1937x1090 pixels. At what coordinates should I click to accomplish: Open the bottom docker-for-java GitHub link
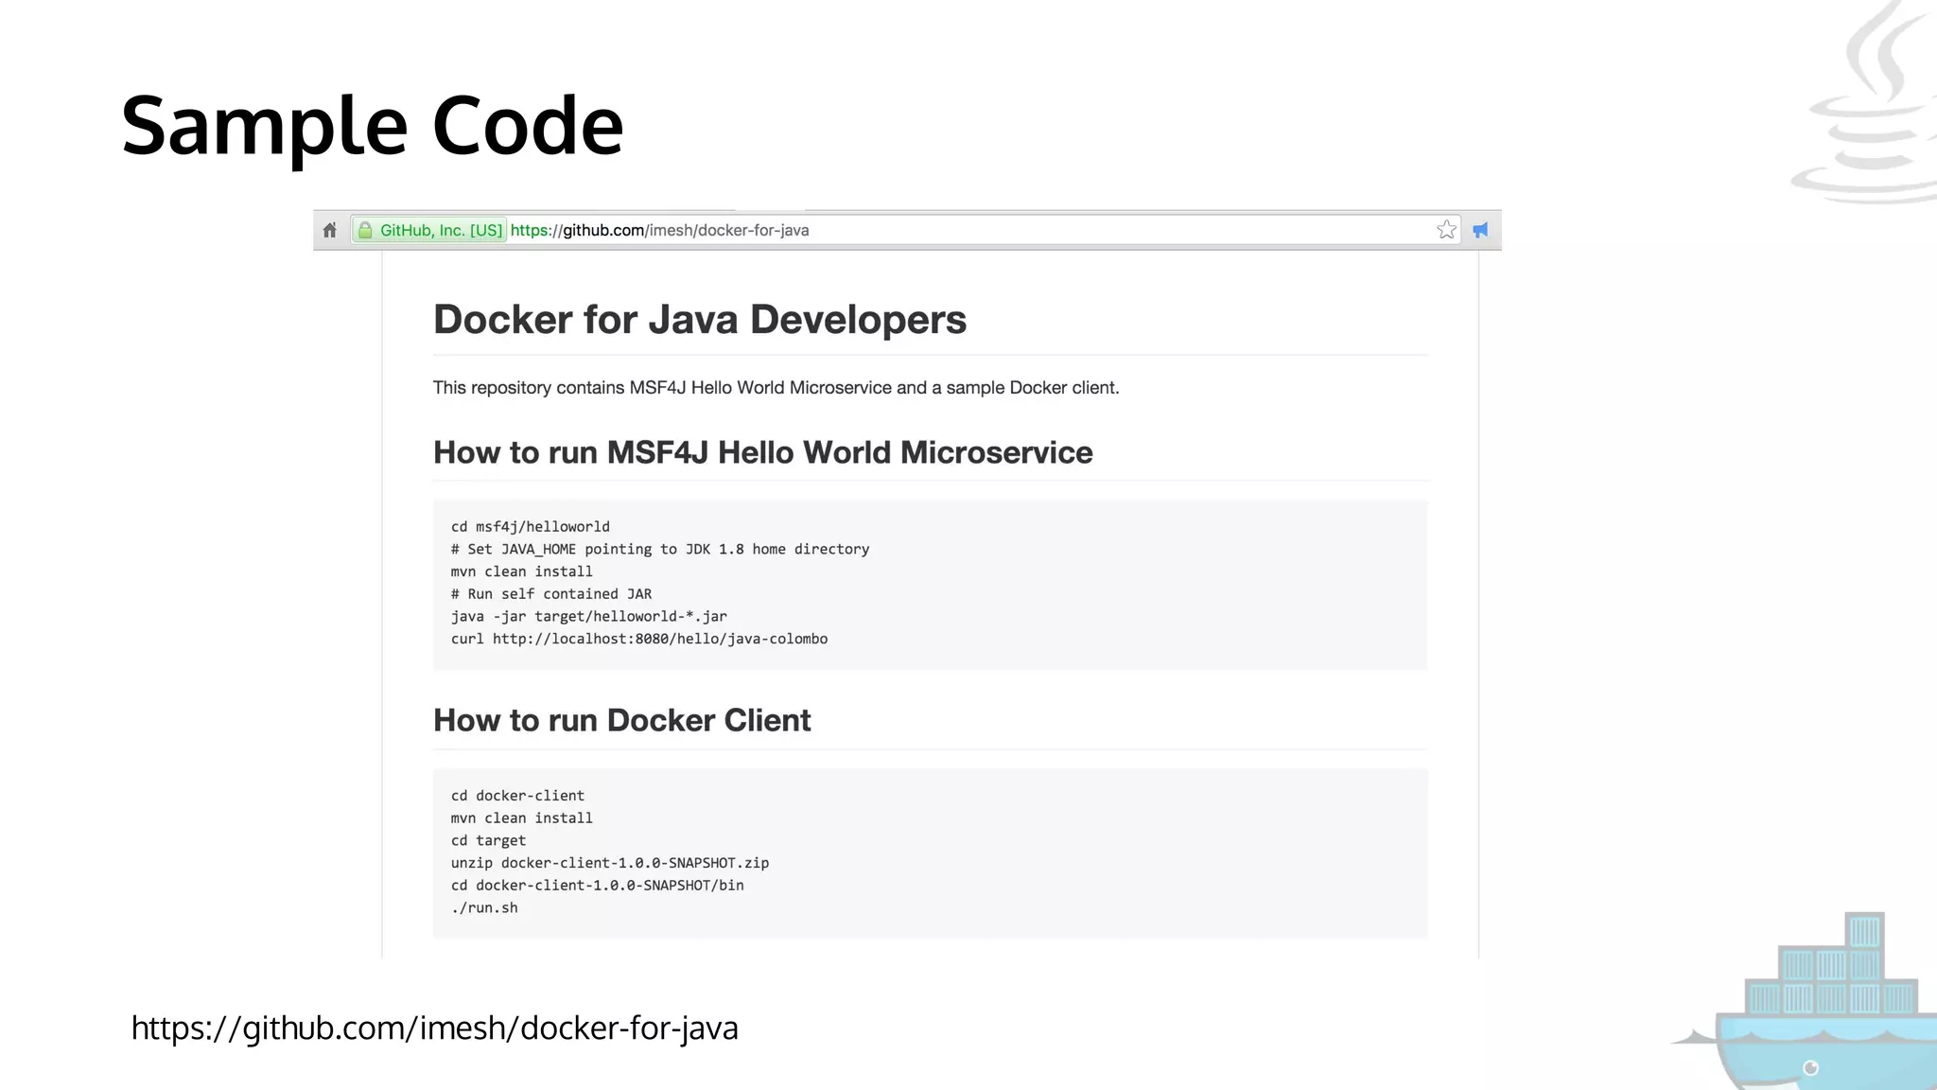click(434, 1028)
